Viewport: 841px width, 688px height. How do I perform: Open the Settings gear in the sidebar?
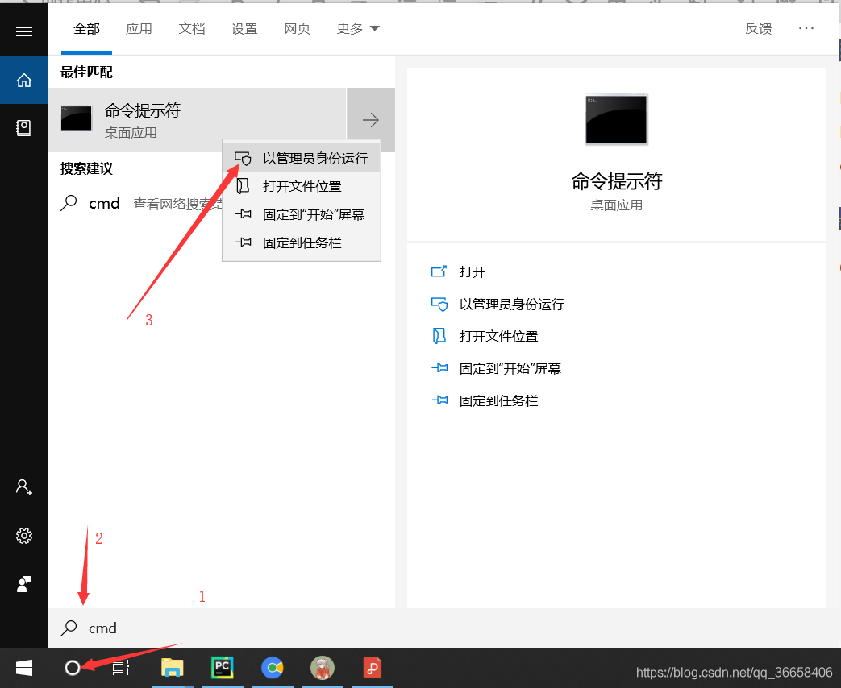(24, 535)
